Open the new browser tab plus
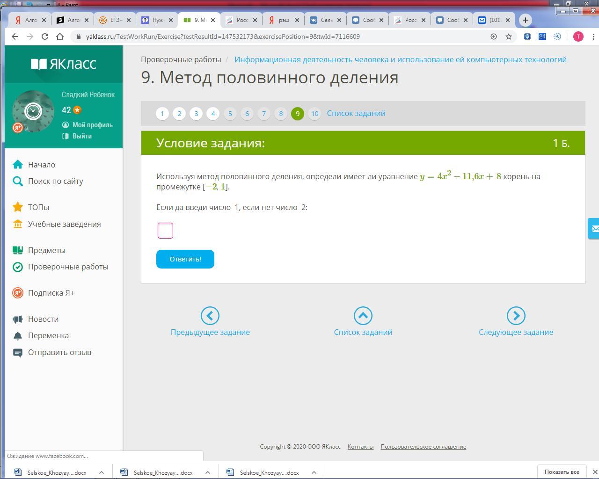 tap(525, 20)
